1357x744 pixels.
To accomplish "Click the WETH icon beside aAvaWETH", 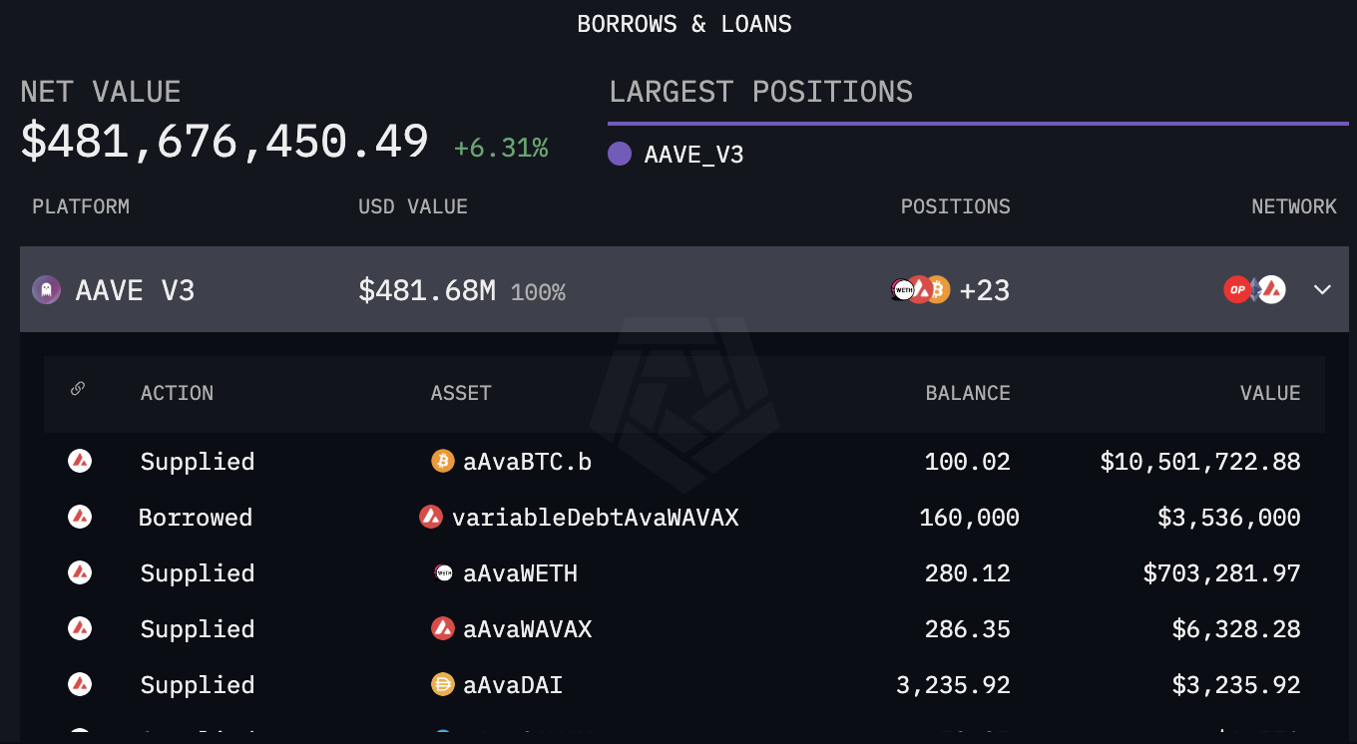I will (x=442, y=572).
